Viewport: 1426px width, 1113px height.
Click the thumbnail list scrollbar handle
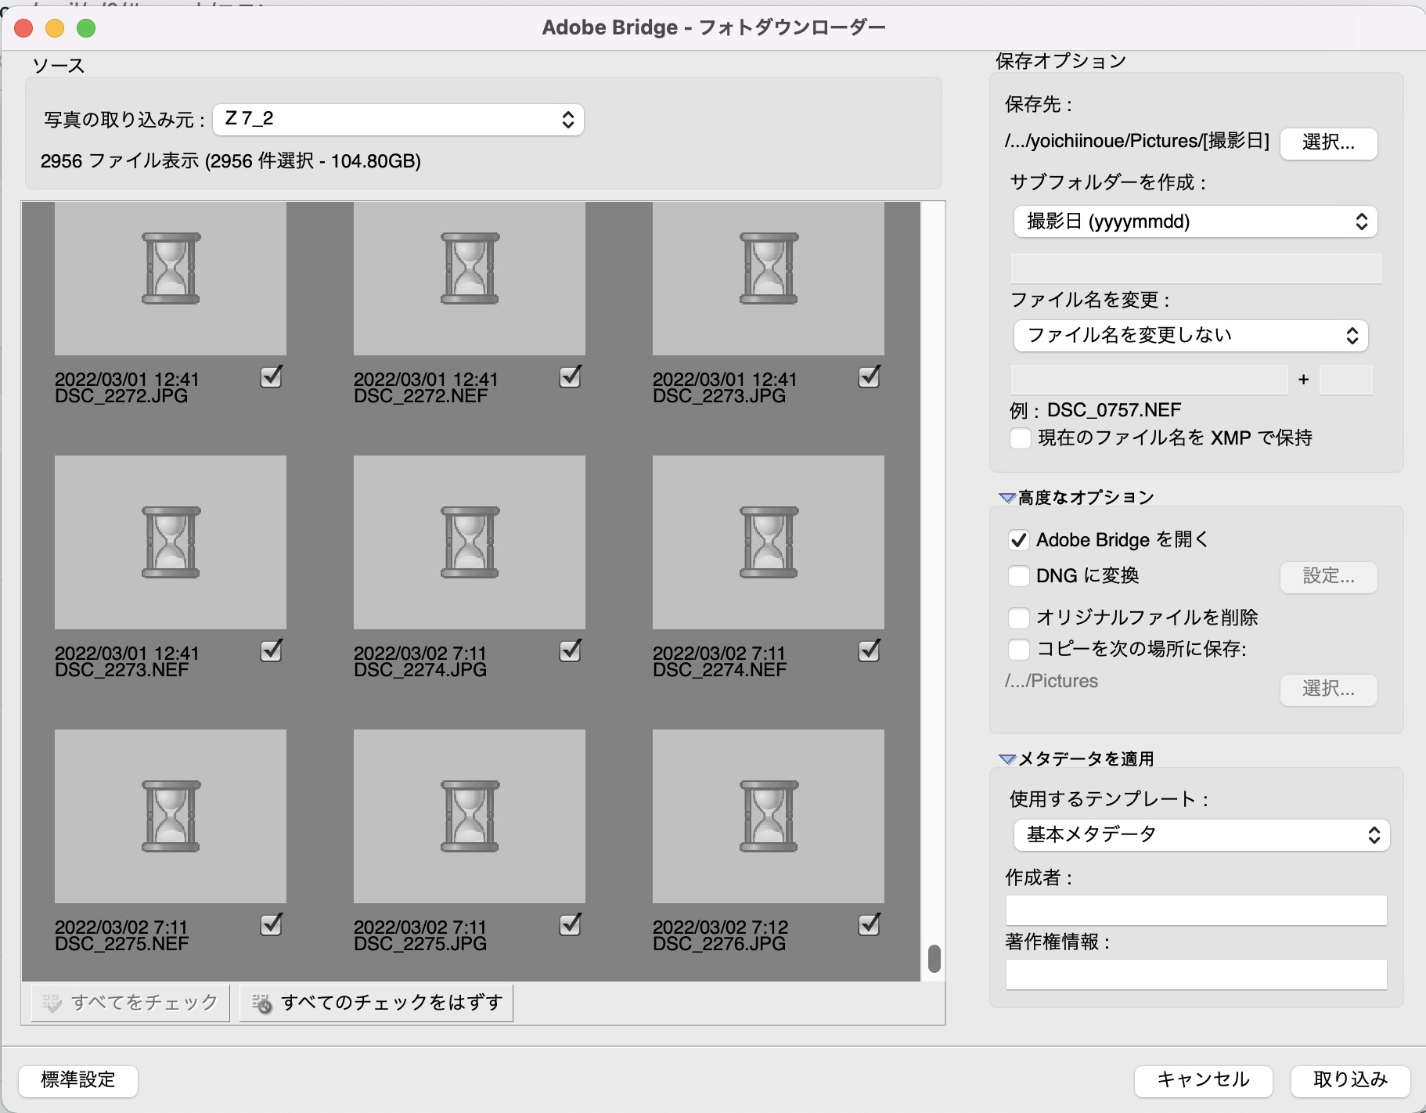[x=934, y=959]
